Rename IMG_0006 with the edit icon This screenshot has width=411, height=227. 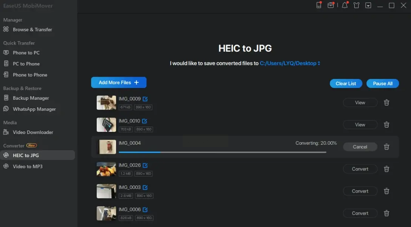tap(145, 210)
